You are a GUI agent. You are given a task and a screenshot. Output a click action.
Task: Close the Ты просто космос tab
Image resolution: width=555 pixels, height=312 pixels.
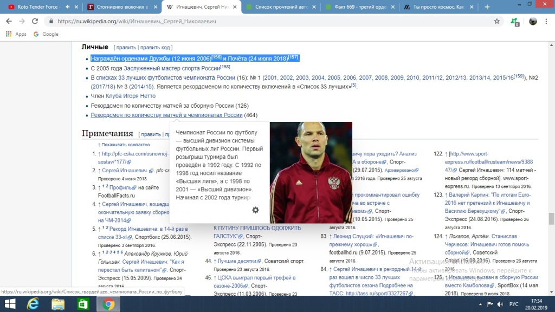click(x=472, y=6)
